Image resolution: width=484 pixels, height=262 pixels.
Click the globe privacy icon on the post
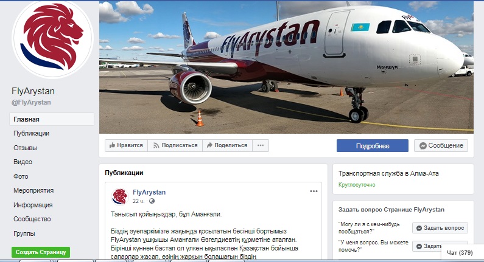coord(152,201)
